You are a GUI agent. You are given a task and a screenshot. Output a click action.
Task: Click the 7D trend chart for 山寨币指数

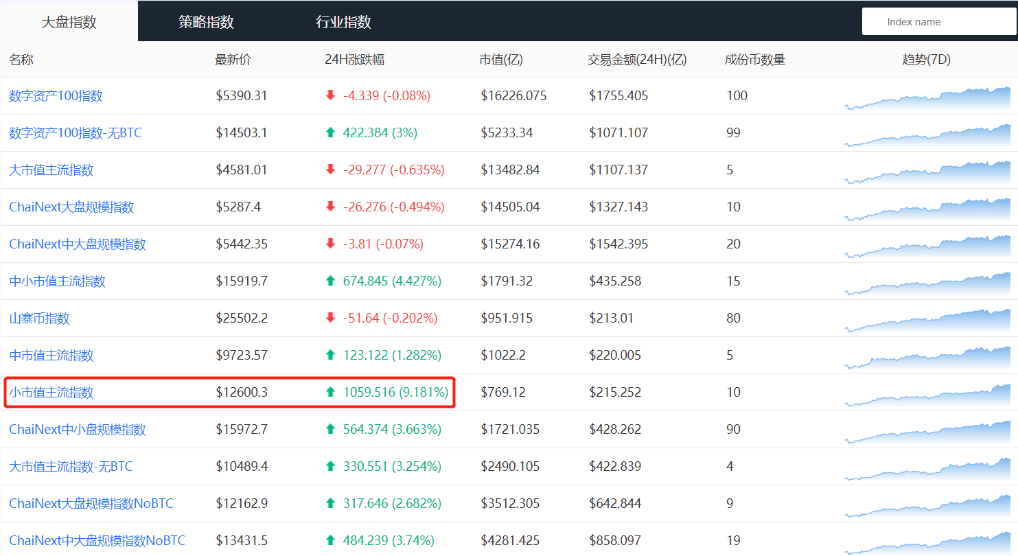point(927,321)
